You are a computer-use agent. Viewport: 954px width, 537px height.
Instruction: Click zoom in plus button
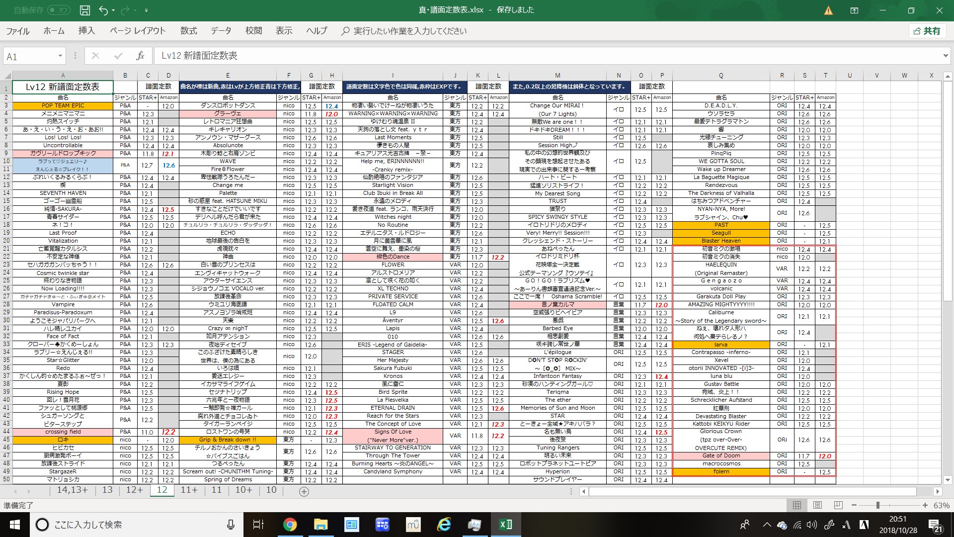(925, 505)
